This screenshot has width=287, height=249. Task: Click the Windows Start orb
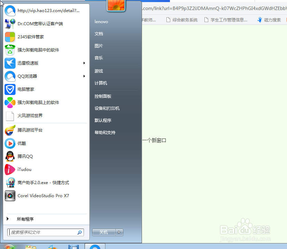(9, 247)
